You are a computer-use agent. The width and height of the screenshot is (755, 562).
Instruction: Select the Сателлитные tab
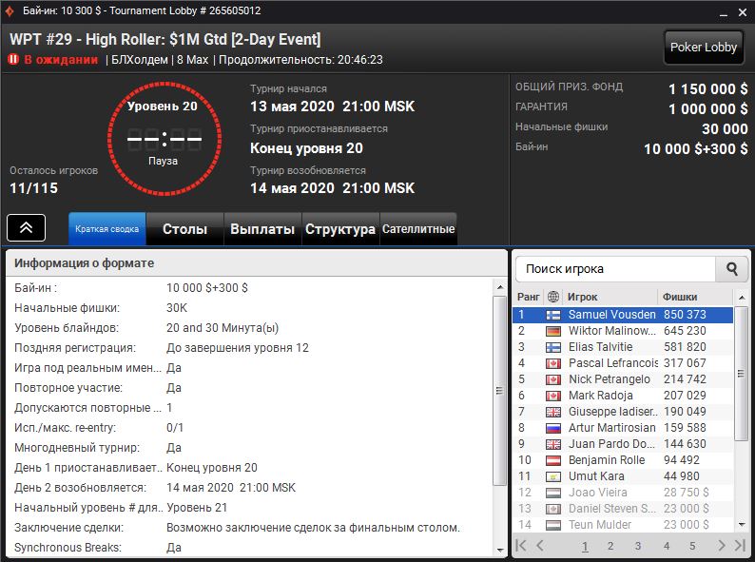tap(417, 229)
